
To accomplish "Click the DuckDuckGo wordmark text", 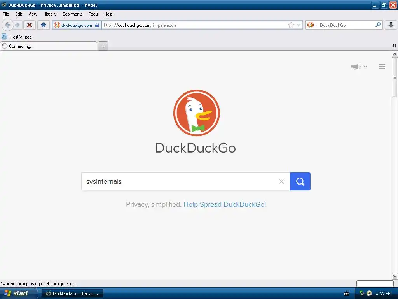I will [196, 148].
